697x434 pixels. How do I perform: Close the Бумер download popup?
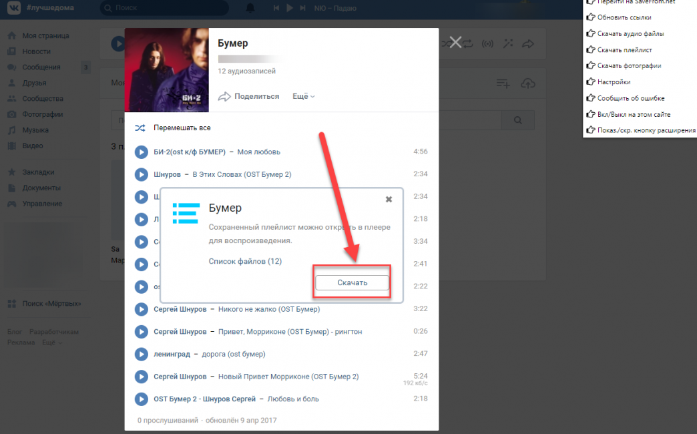tap(389, 199)
